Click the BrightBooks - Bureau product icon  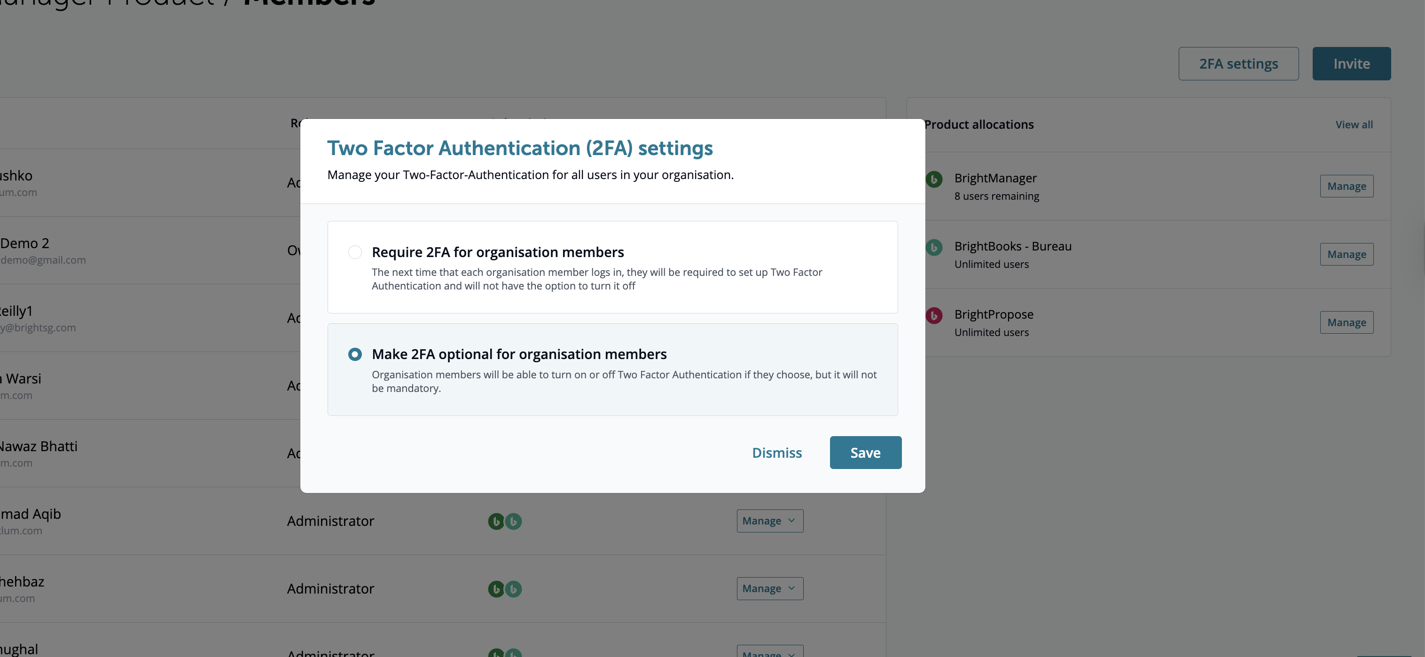click(934, 247)
